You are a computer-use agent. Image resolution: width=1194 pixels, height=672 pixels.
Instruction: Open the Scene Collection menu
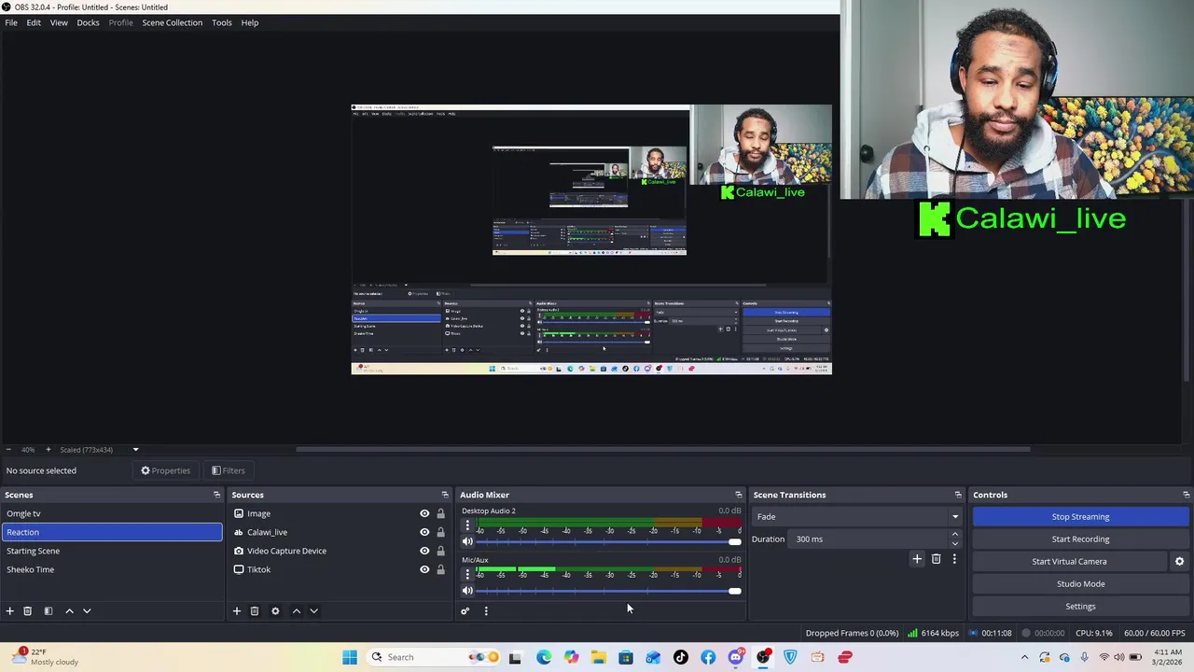[172, 22]
